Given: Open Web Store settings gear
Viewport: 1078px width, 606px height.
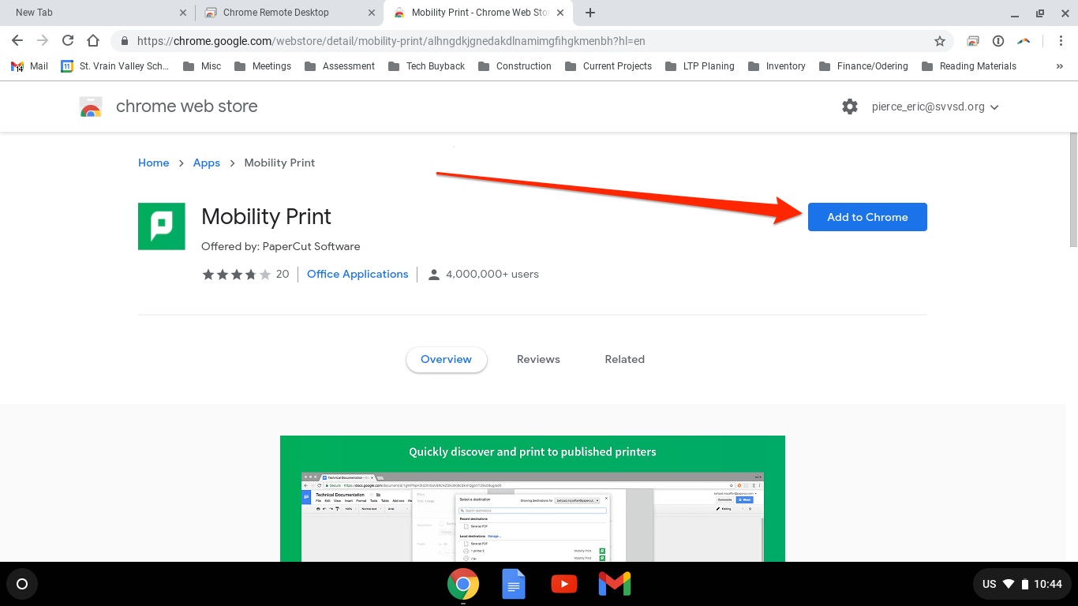Looking at the screenshot, I should [x=849, y=107].
